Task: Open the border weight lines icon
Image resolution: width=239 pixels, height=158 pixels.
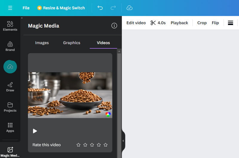Action: [x=230, y=23]
